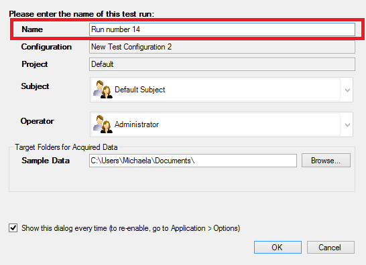Click the Project field showing Default

pos(222,64)
